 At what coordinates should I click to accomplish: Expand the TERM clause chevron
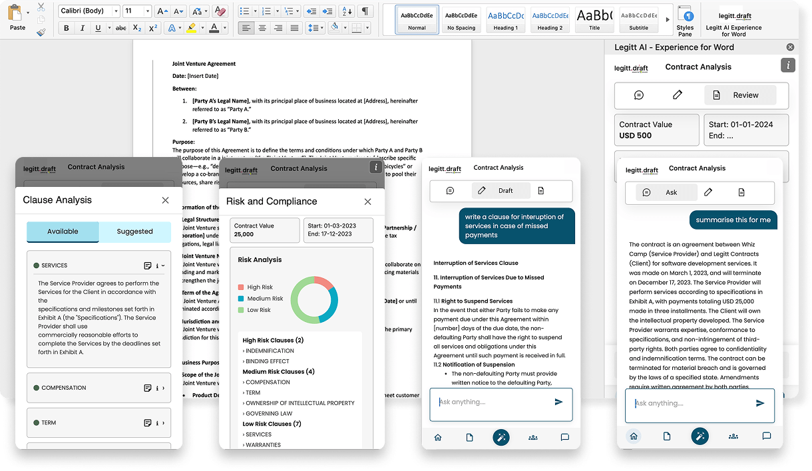coord(164,423)
